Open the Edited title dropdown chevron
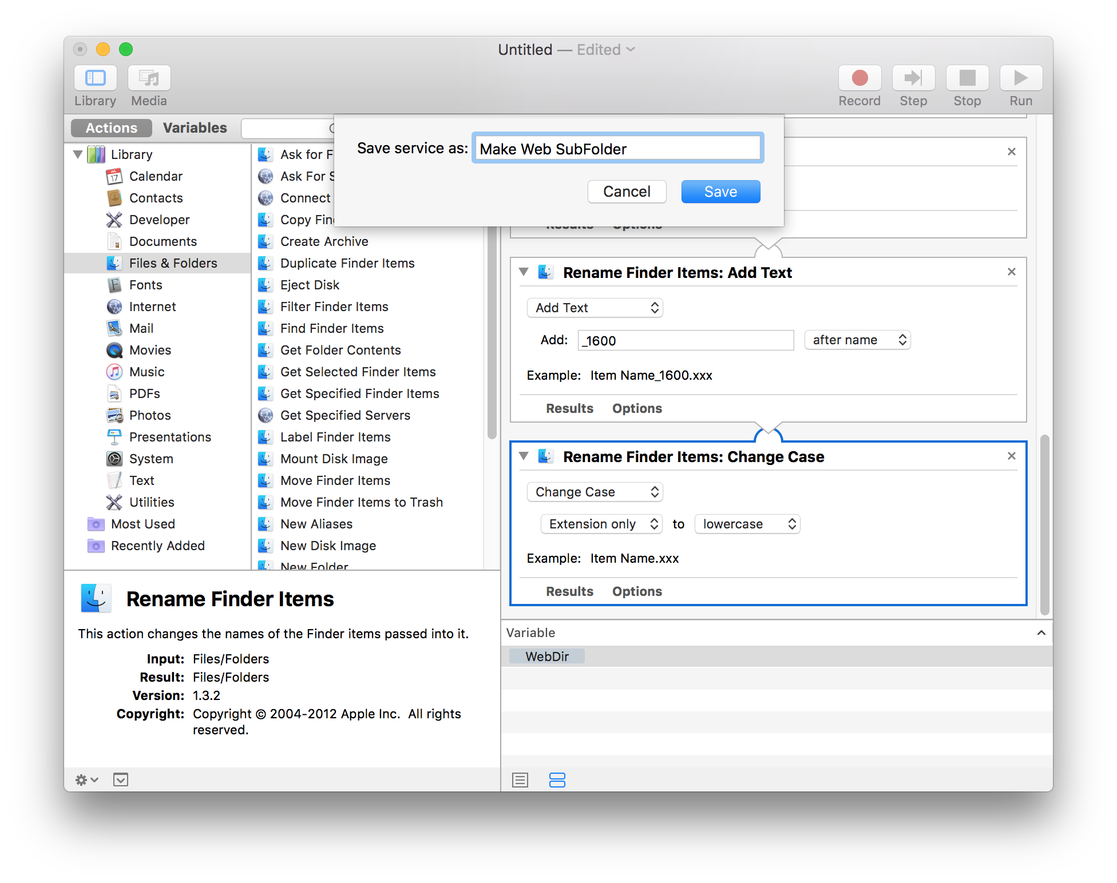The width and height of the screenshot is (1117, 883). pos(631,50)
